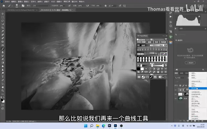The image size is (207, 129).
Task: Toggle lock position icon
Action: pos(186,85)
